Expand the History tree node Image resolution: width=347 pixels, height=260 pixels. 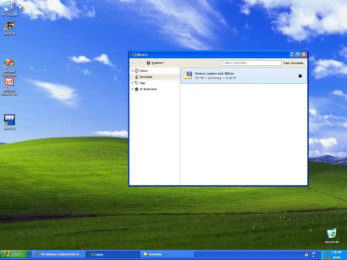132,71
